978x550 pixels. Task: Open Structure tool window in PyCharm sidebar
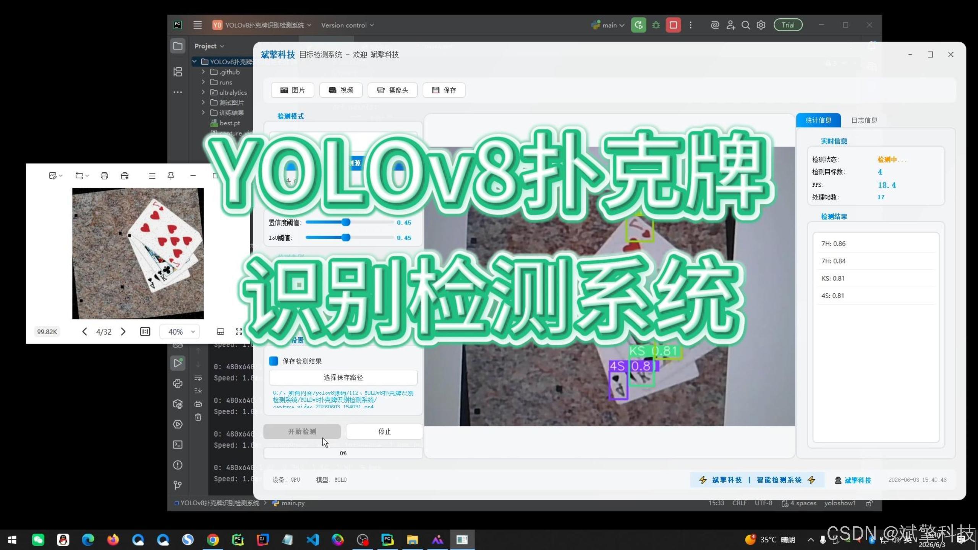coord(178,72)
